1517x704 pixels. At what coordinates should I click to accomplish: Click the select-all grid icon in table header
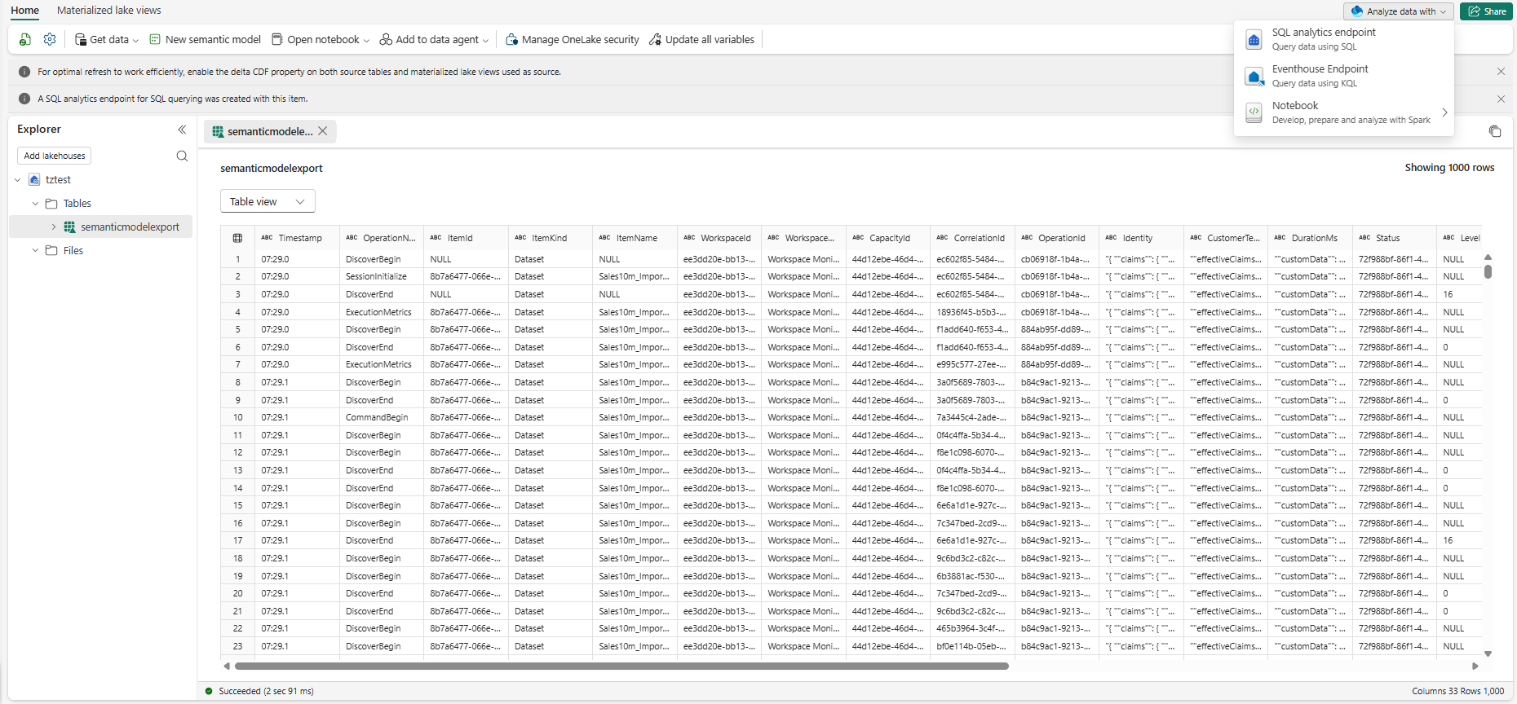click(237, 238)
